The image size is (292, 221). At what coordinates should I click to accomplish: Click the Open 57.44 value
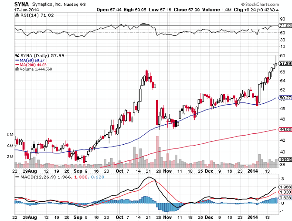pos(109,10)
